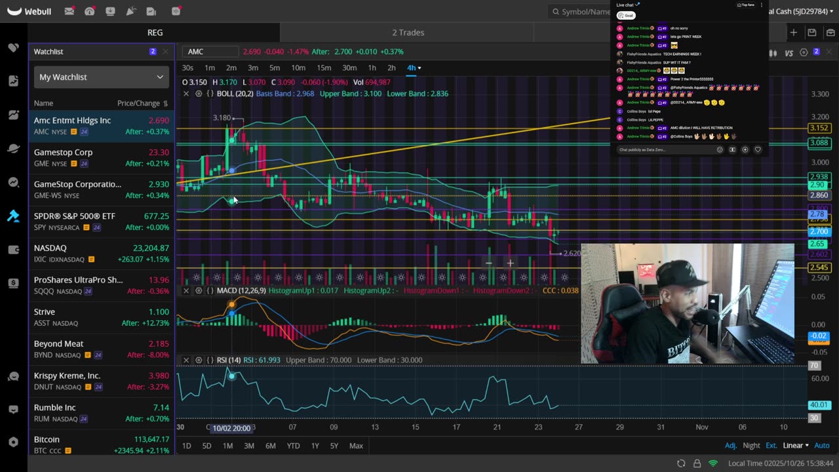The height and width of the screenshot is (472, 839).
Task: Select the 5m chart interval
Action: (x=275, y=68)
